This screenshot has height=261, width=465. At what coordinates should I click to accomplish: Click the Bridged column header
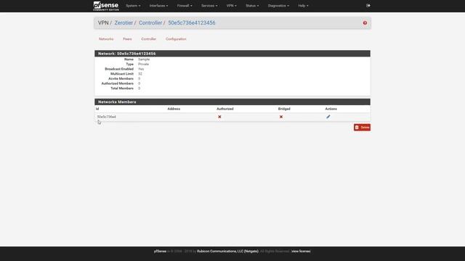click(x=284, y=109)
